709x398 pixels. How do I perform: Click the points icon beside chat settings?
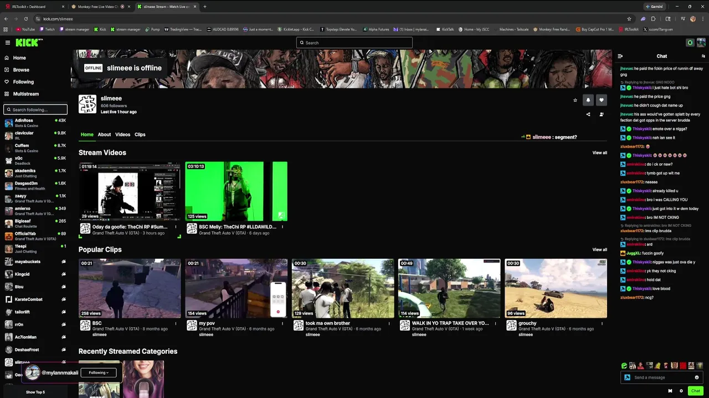point(670,391)
